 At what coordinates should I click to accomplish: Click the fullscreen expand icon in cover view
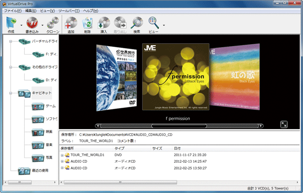click(x=284, y=124)
